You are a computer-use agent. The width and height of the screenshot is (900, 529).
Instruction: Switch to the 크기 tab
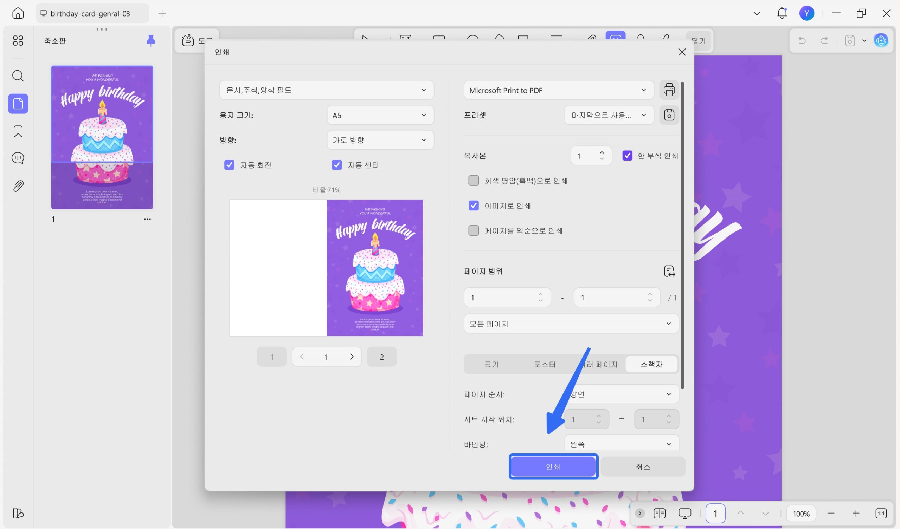point(491,364)
